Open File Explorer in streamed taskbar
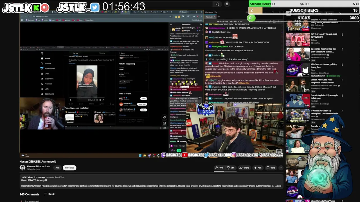360x202 pixels. point(145,155)
